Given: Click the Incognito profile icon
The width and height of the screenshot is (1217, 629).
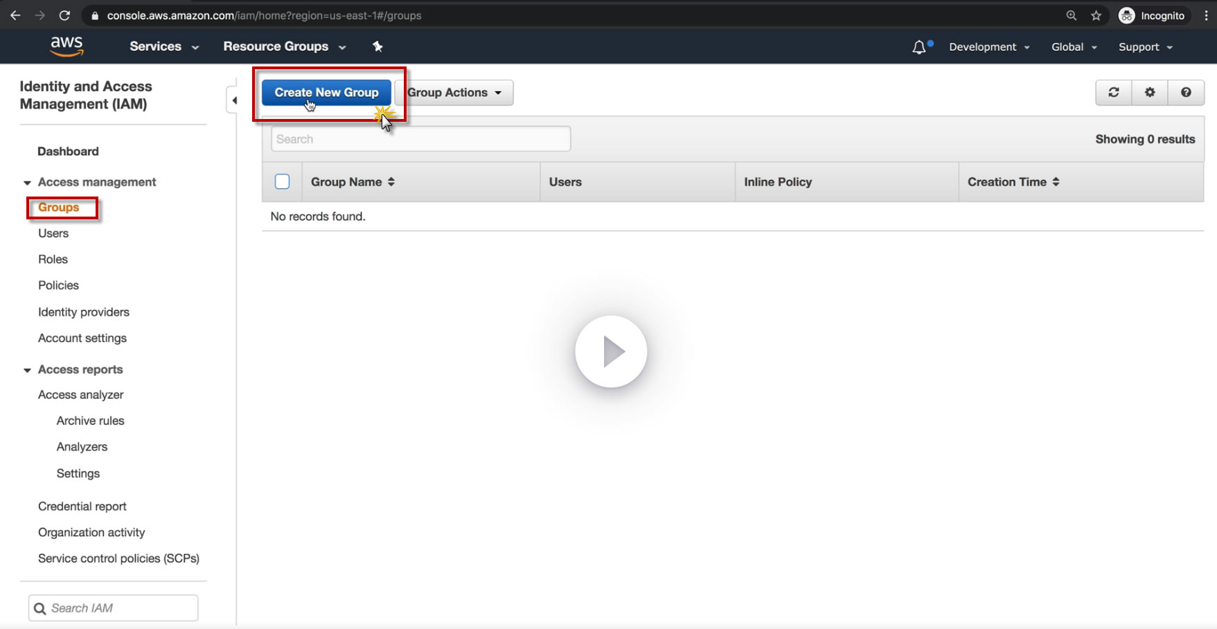Looking at the screenshot, I should click(1127, 15).
